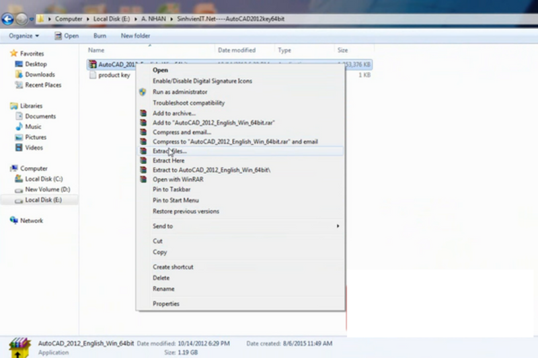This screenshot has height=358, width=538.
Task: Open the recent locations dropdown arrow
Action: click(31, 19)
